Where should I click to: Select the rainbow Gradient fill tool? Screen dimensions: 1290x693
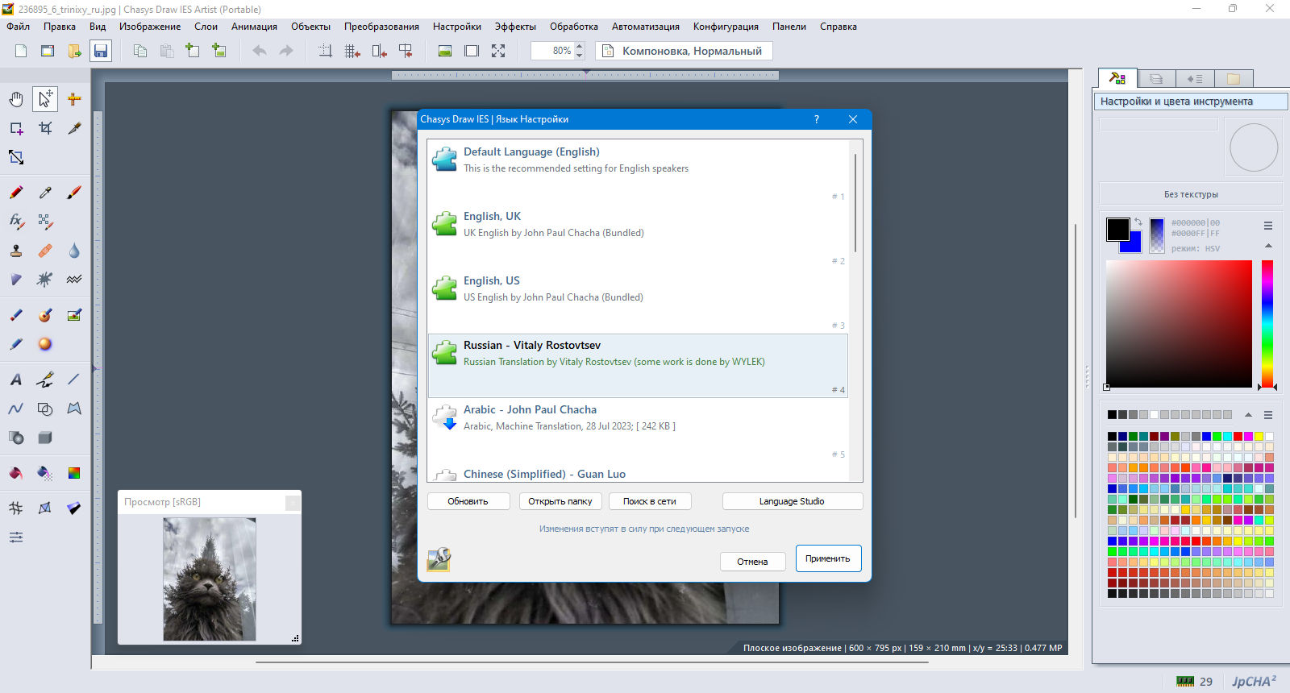coord(74,473)
